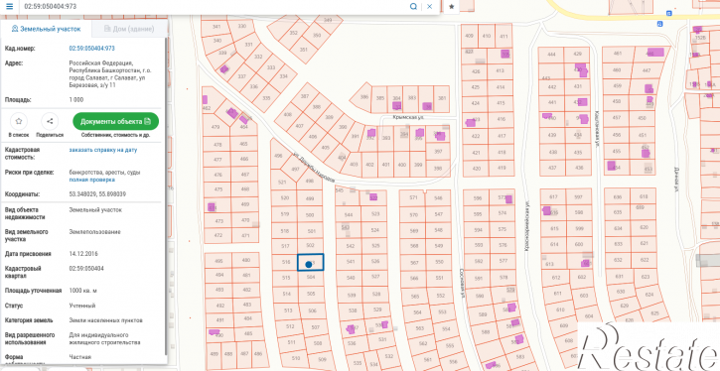Click the status value Учтенный
This screenshot has width=720, height=371.
click(82, 306)
